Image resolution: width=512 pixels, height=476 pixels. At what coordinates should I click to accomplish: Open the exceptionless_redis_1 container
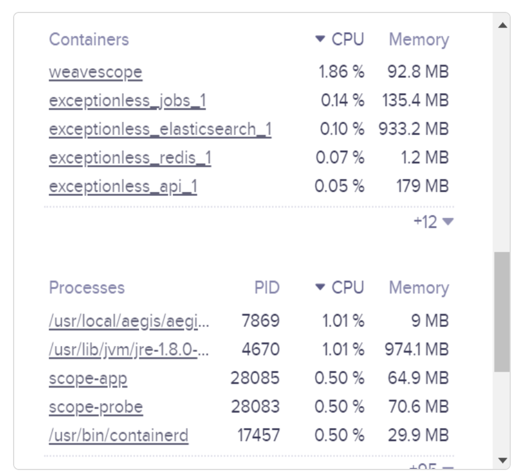(x=130, y=158)
